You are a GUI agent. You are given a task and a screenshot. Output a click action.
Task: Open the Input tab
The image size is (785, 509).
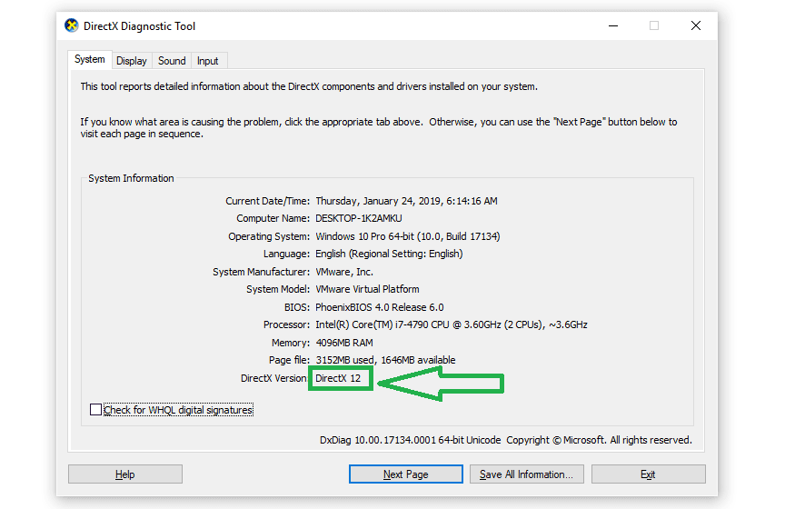pos(207,61)
